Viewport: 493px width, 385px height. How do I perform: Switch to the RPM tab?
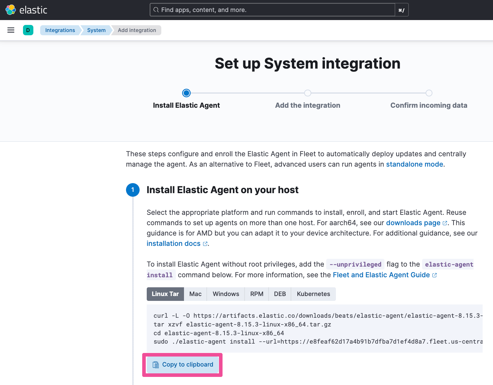pyautogui.click(x=257, y=294)
